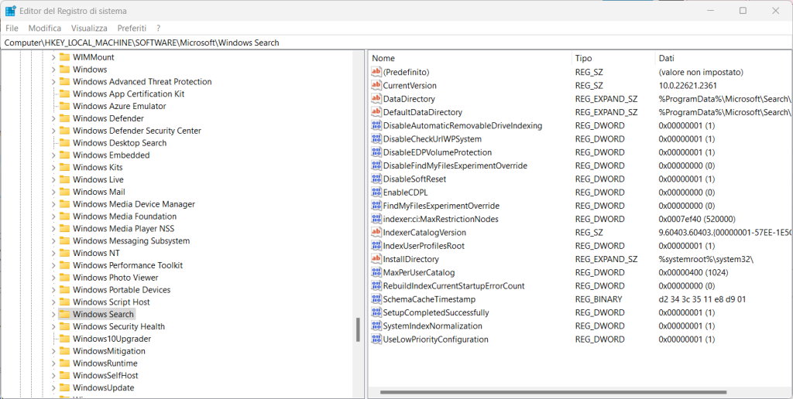Viewport: 793px width, 399px height.
Task: Open the ? help menu
Action: click(x=158, y=29)
